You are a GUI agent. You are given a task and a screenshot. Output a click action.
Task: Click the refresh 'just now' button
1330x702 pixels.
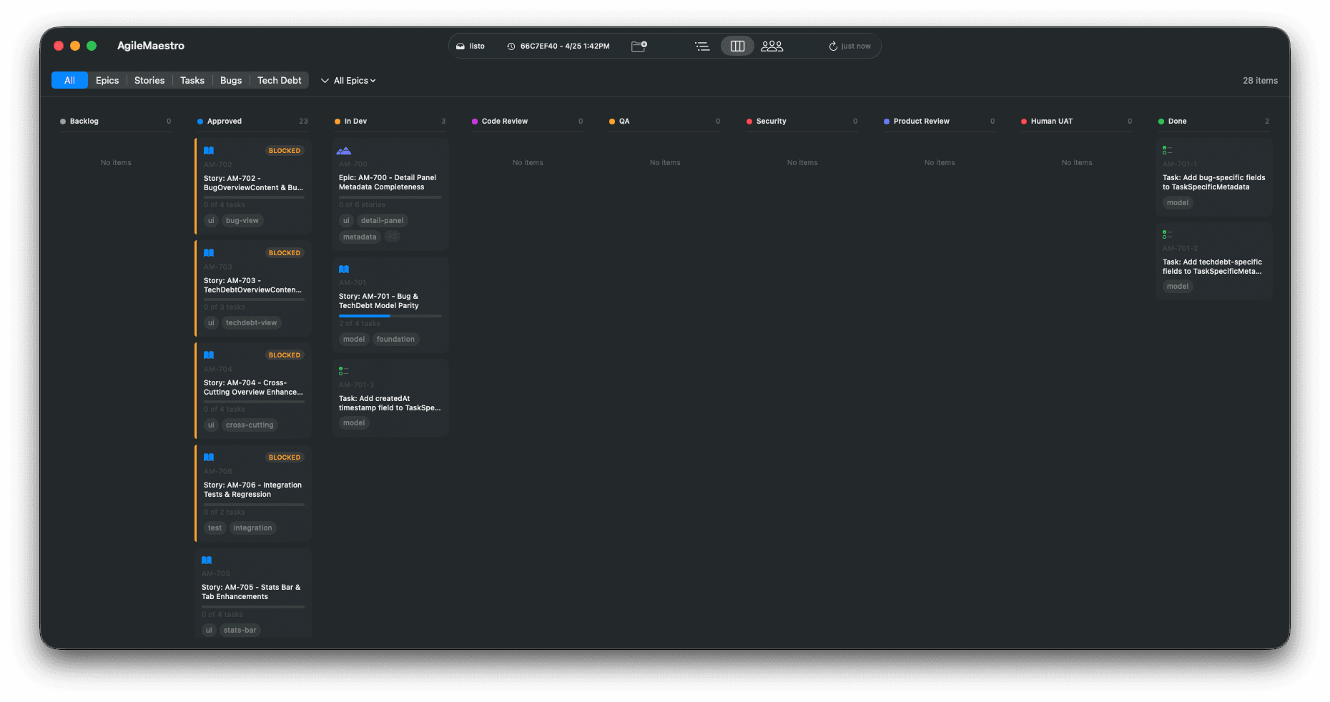tap(849, 46)
